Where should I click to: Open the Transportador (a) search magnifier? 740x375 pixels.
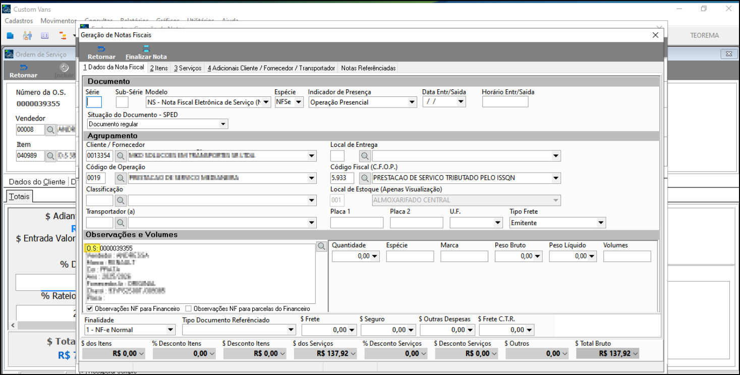click(x=121, y=223)
